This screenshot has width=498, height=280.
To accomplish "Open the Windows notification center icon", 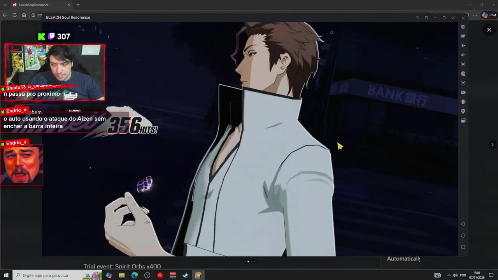I will point(491,275).
